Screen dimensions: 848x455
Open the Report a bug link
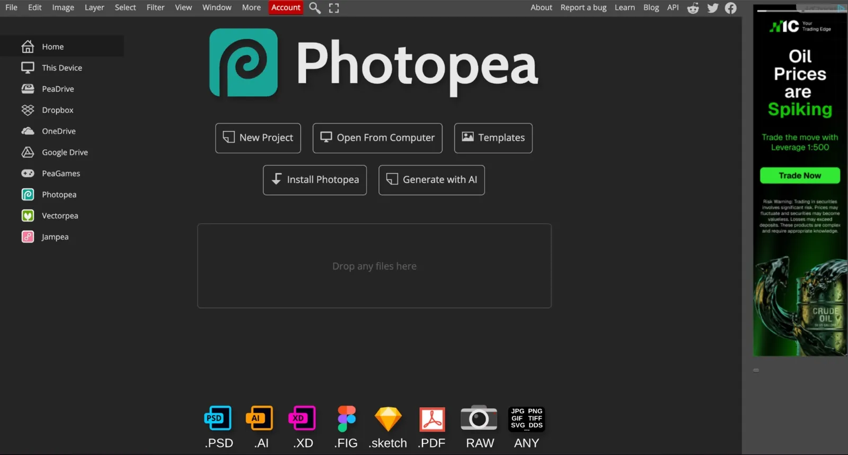point(584,7)
